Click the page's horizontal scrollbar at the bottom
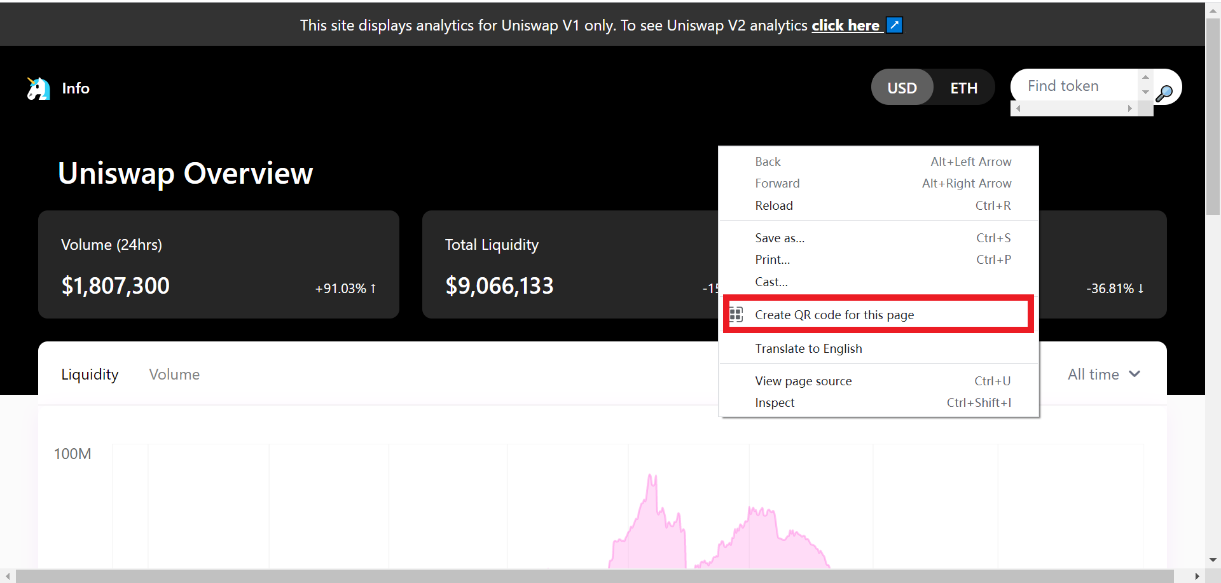1221x583 pixels. point(595,576)
